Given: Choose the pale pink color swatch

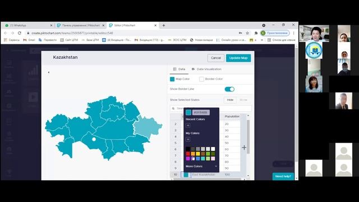Looking at the screenshot, I should [x=213, y=158].
